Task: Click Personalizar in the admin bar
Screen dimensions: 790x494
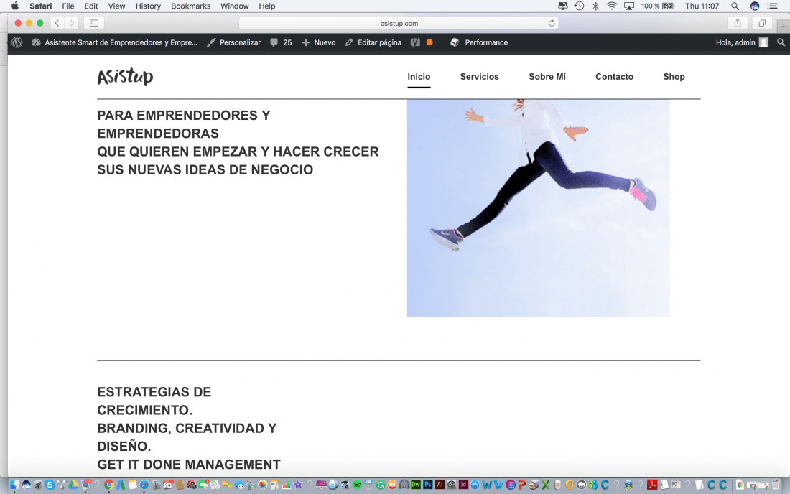Action: click(234, 42)
